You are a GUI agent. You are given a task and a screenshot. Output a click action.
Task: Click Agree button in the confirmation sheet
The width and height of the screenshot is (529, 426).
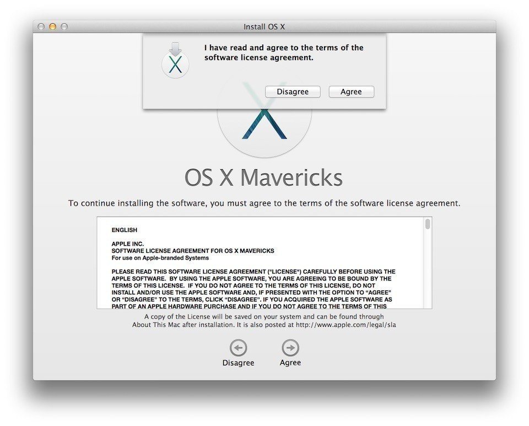[351, 91]
